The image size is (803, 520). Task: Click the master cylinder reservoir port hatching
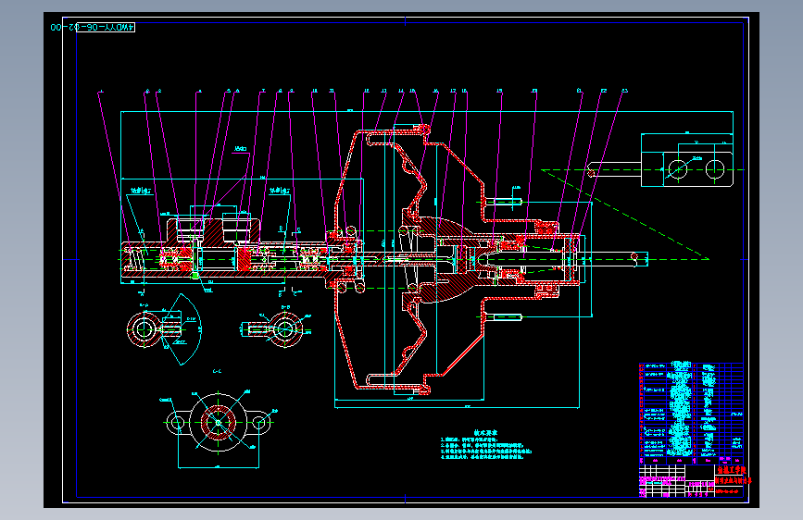[214, 233]
